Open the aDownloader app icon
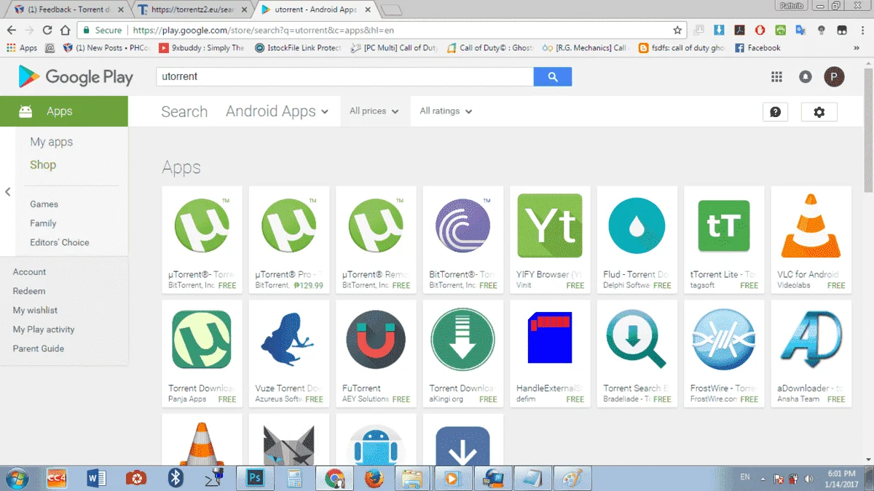 point(811,339)
